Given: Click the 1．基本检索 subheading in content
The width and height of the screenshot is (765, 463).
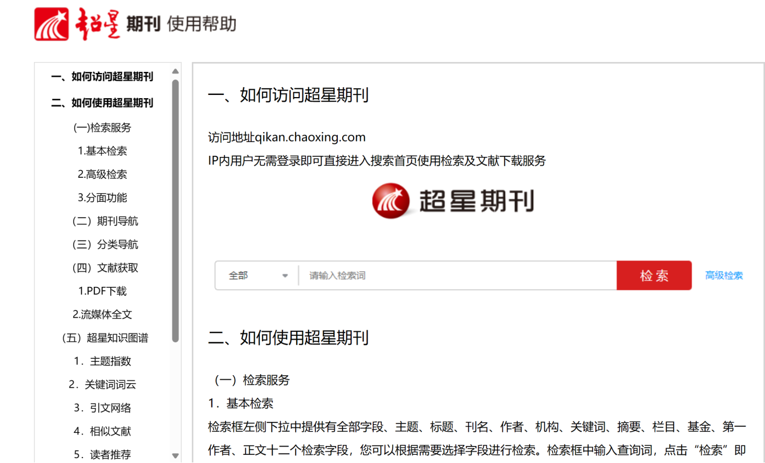Looking at the screenshot, I should tap(241, 404).
